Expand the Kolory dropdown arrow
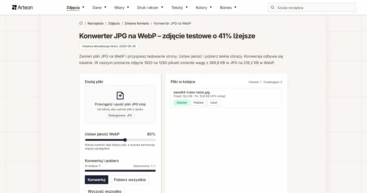The width and height of the screenshot is (367, 193). pos(211,7)
